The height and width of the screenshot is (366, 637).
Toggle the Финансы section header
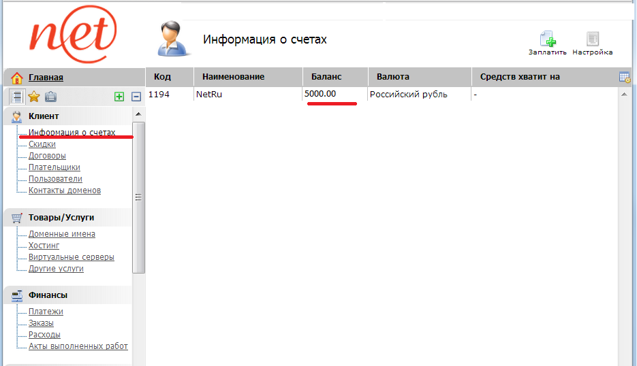[x=48, y=295]
